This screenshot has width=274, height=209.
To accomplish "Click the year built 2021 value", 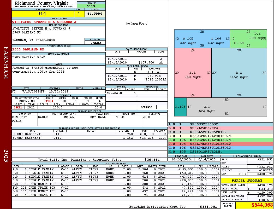I will (18, 107).
